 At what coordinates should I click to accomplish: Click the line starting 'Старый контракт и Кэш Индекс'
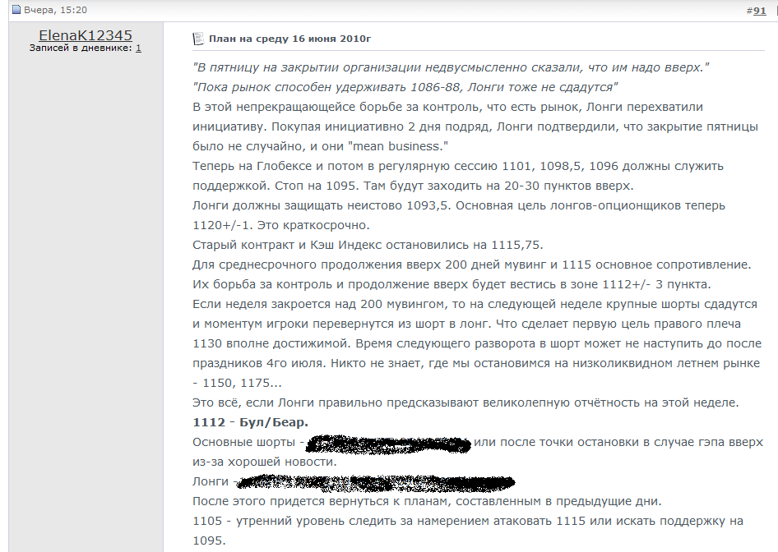pos(368,245)
